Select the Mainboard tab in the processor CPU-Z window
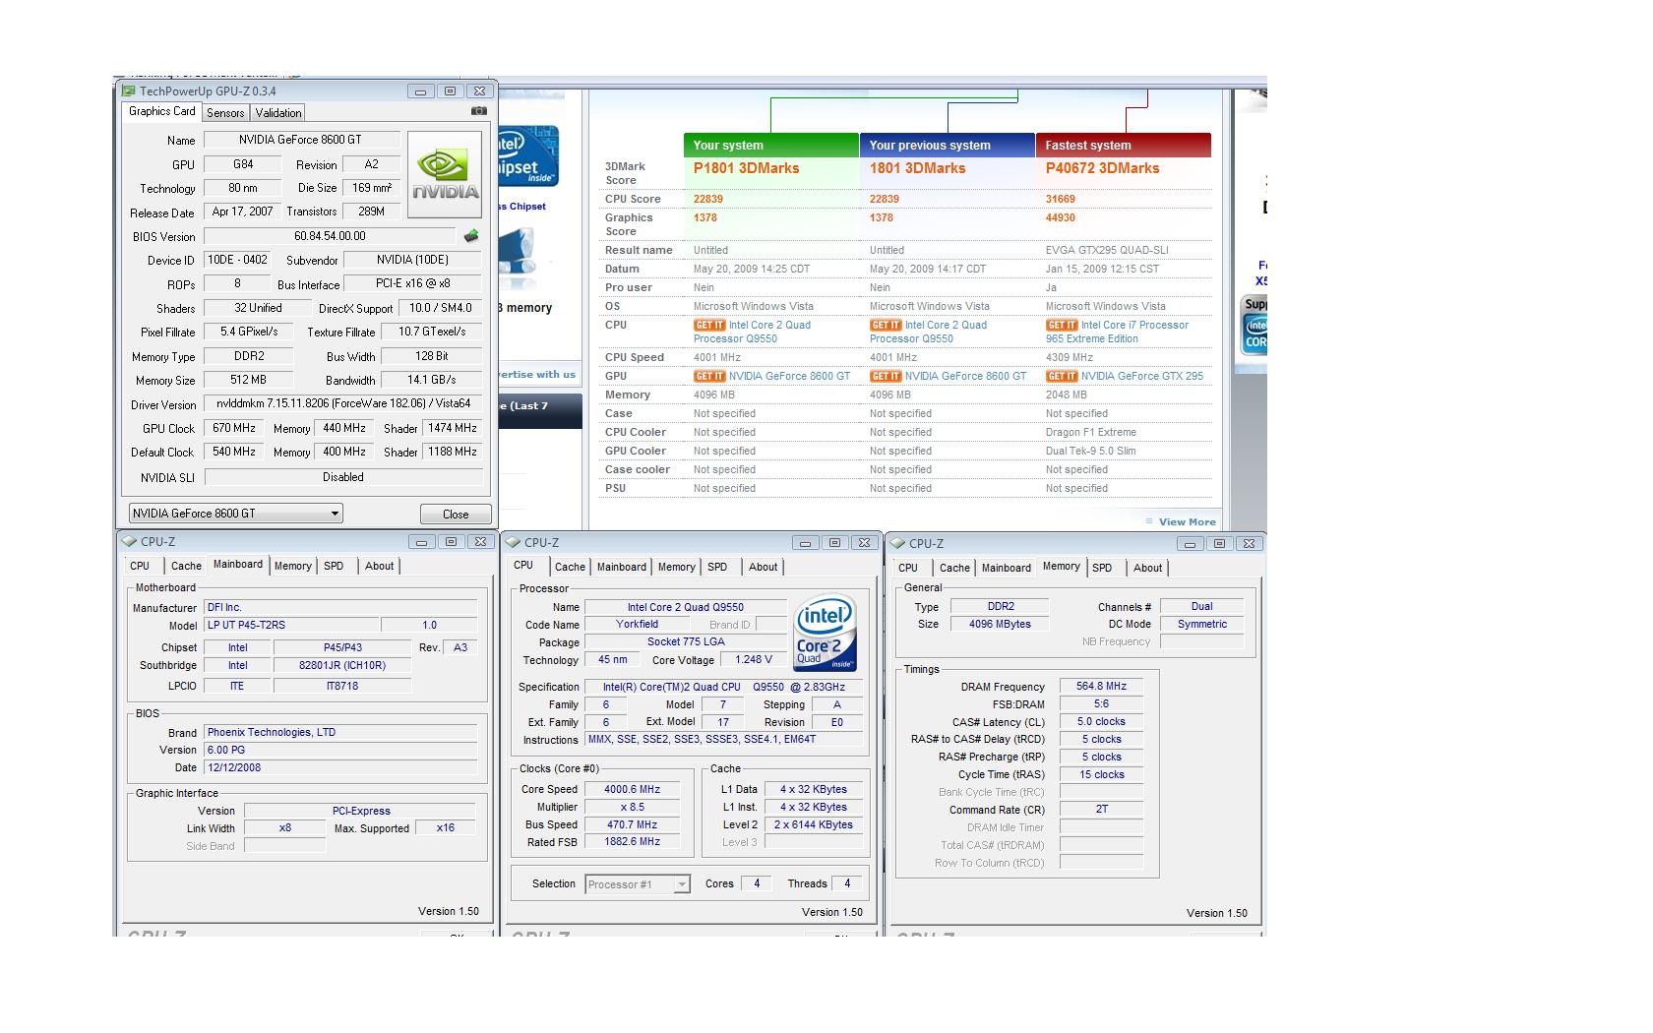The width and height of the screenshot is (1653, 1033). (622, 567)
